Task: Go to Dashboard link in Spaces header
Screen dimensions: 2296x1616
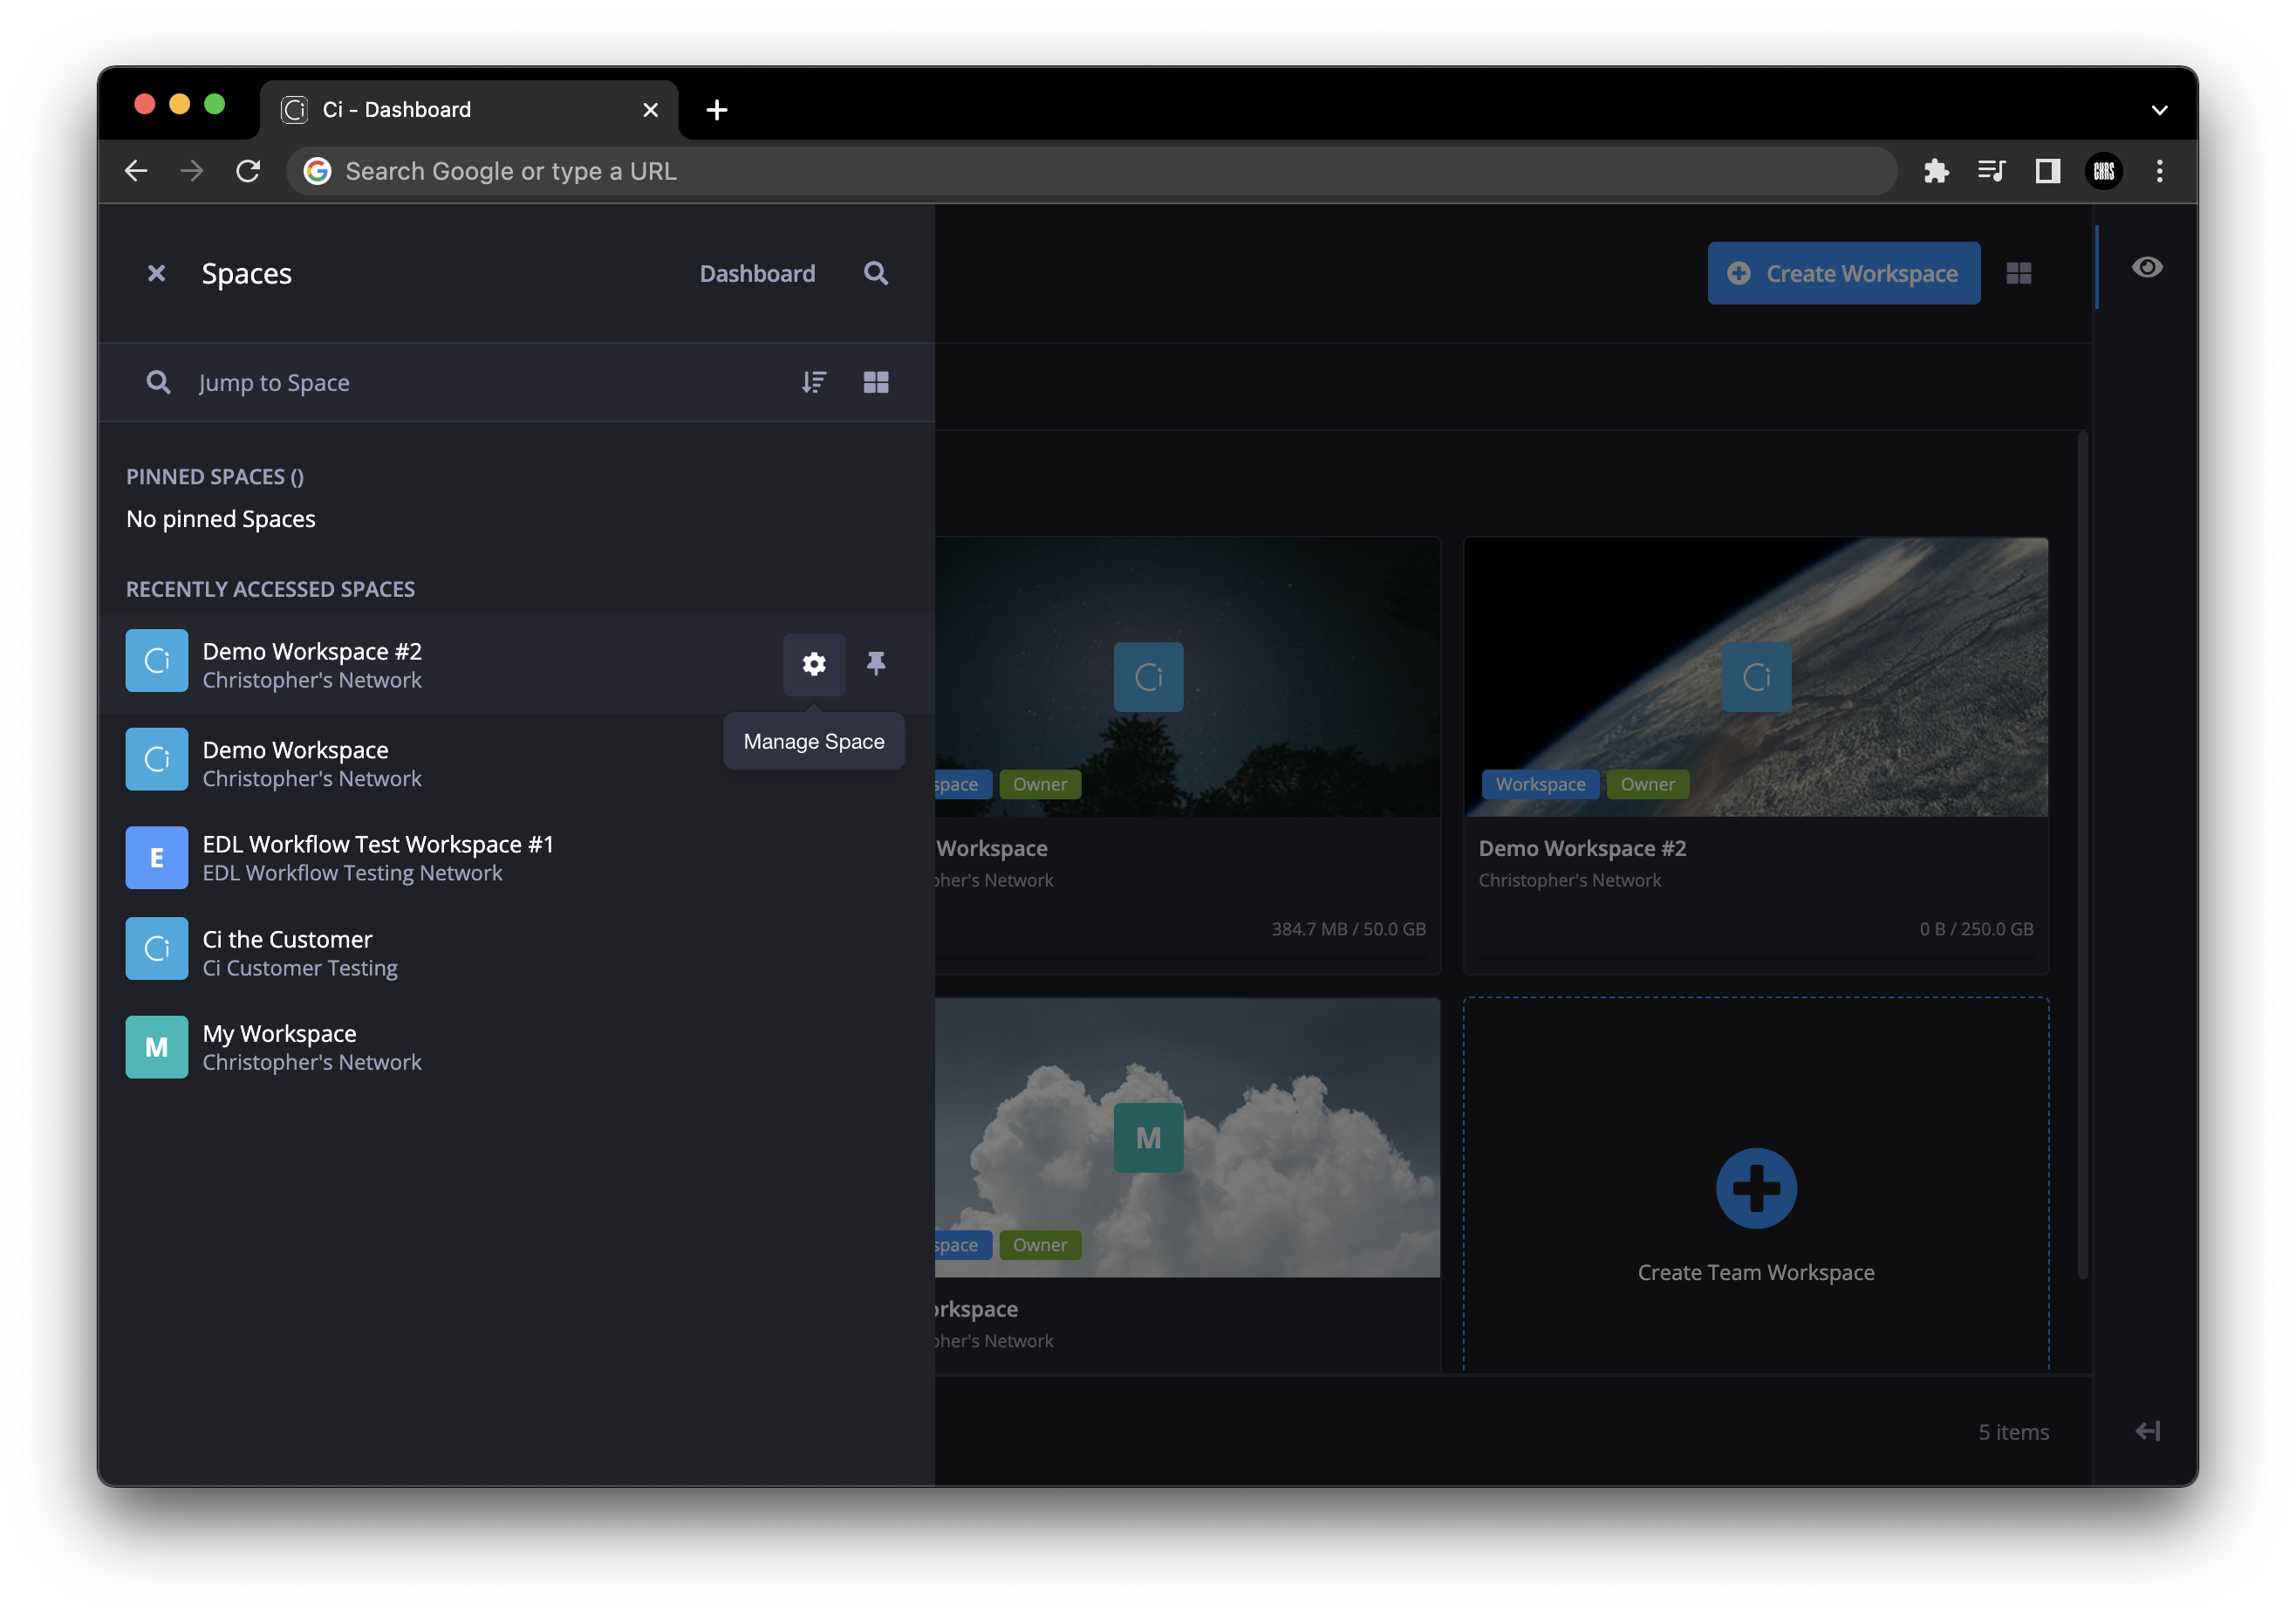Action: point(757,273)
